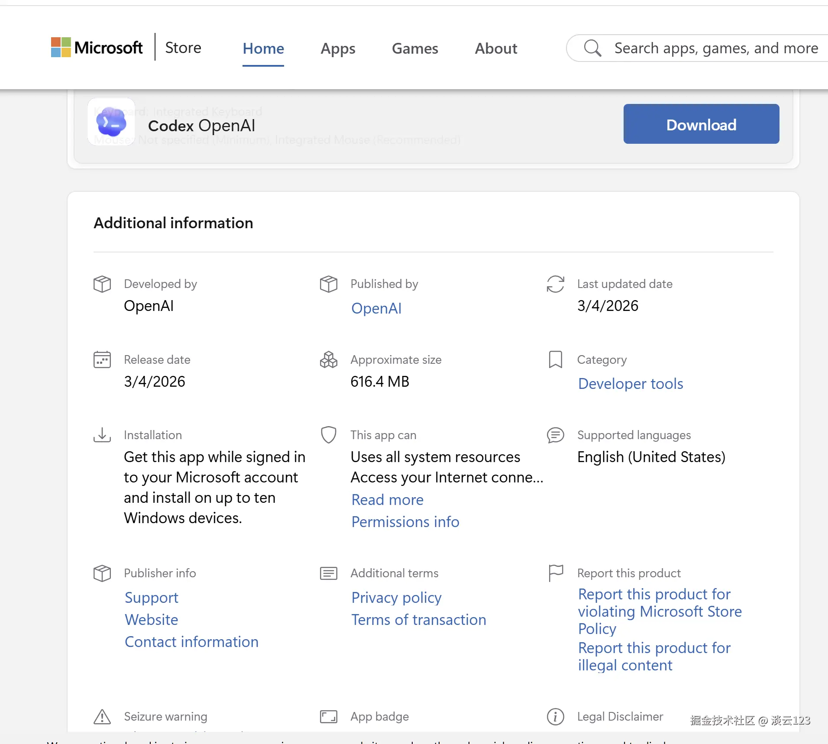Click the Last updated date refresh icon

click(x=555, y=284)
